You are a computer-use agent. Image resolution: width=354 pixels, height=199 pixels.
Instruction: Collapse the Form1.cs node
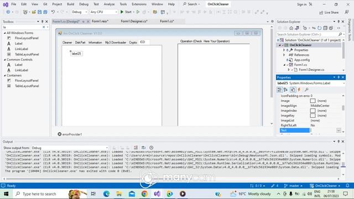pyautogui.click(x=284, y=65)
